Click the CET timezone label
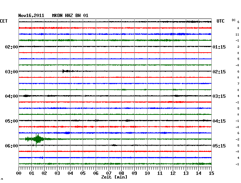The height and width of the screenshot is (183, 241). pos(4,21)
